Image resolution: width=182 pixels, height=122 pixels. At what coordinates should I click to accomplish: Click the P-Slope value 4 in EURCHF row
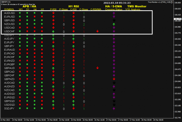click(x=64, y=57)
